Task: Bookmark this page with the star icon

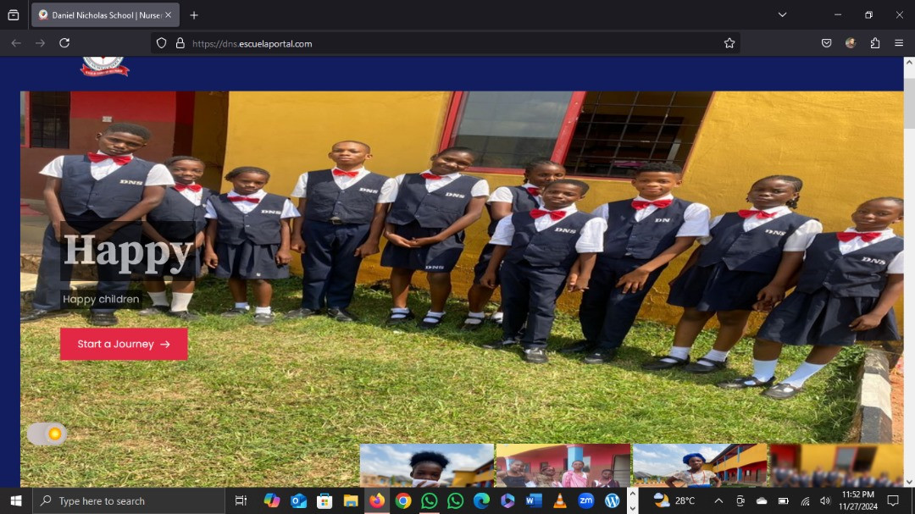Action: pyautogui.click(x=729, y=43)
